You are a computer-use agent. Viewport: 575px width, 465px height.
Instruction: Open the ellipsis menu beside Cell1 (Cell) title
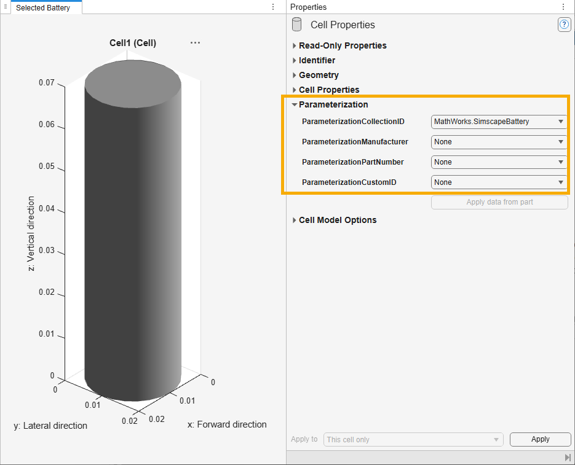click(x=195, y=43)
